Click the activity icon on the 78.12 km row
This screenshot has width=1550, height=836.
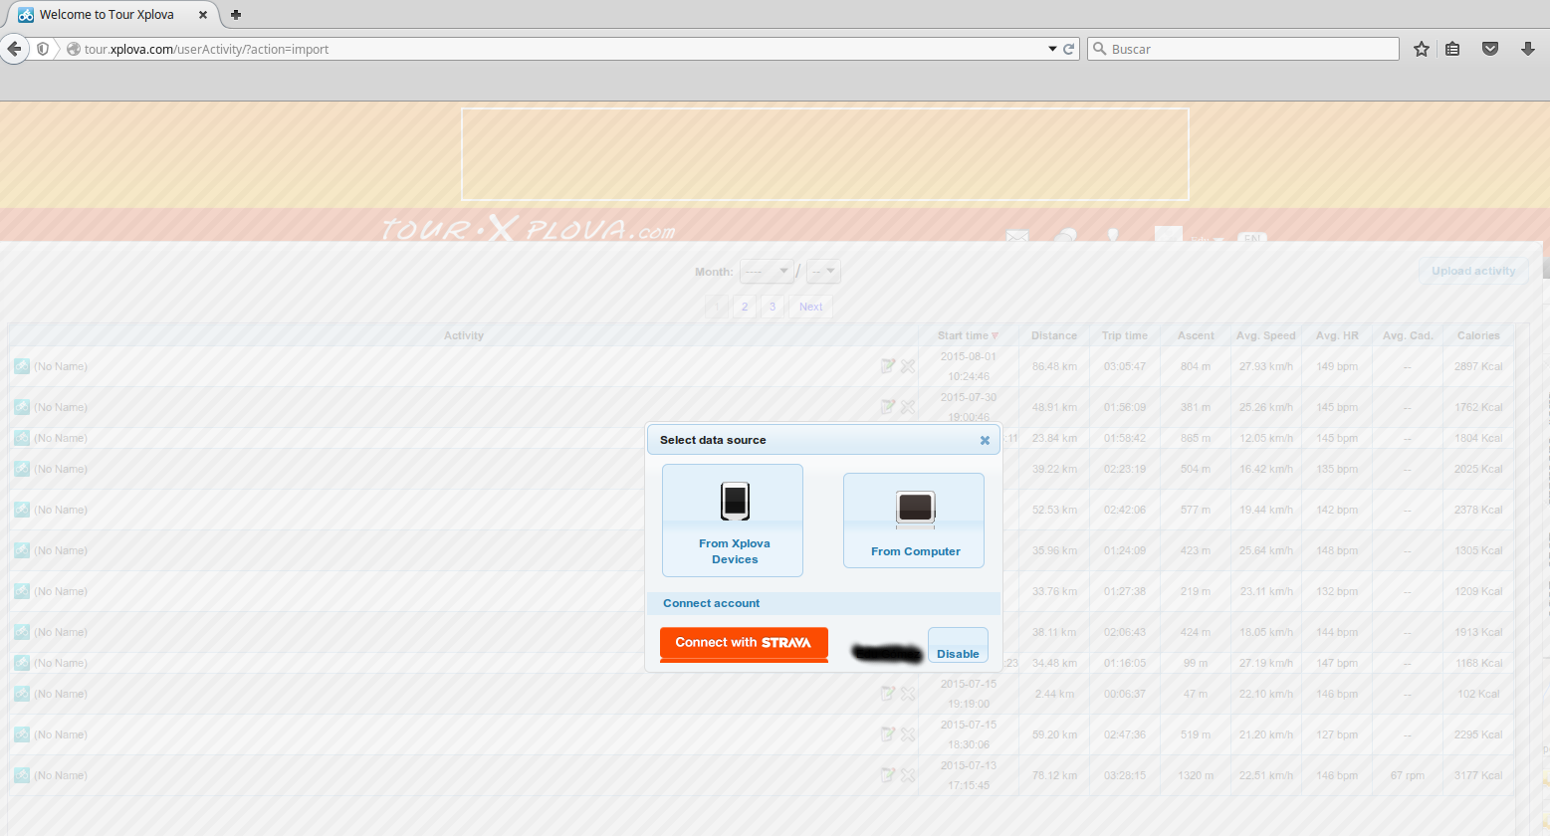click(22, 775)
